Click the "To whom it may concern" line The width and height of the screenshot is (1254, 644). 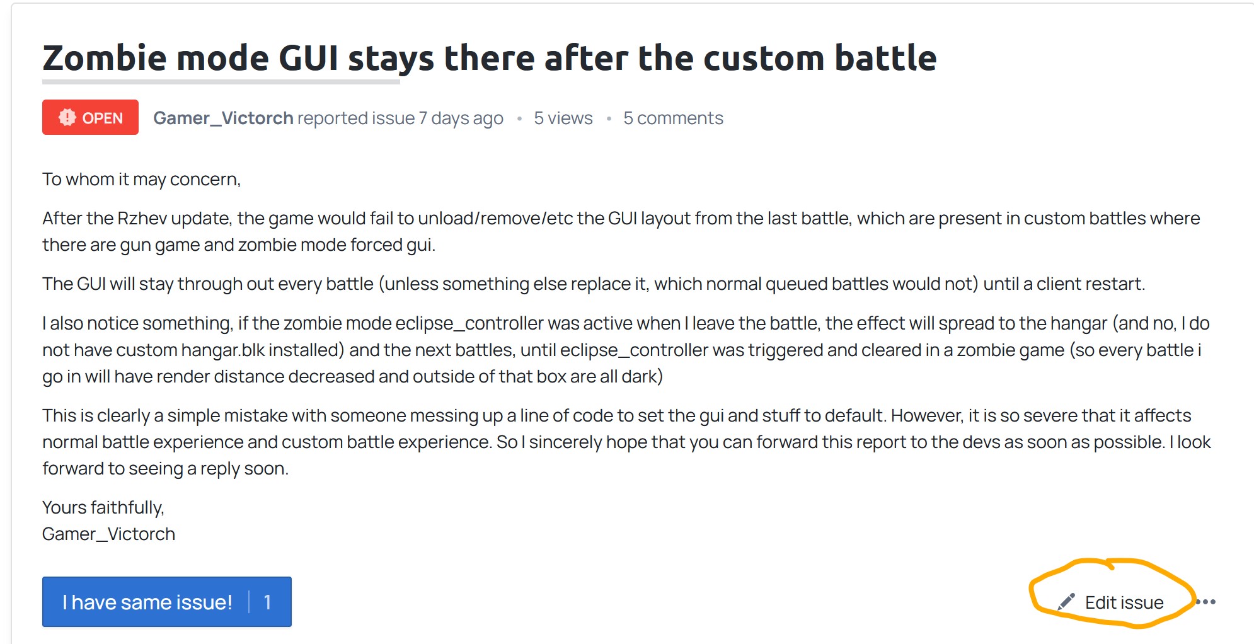tap(141, 180)
